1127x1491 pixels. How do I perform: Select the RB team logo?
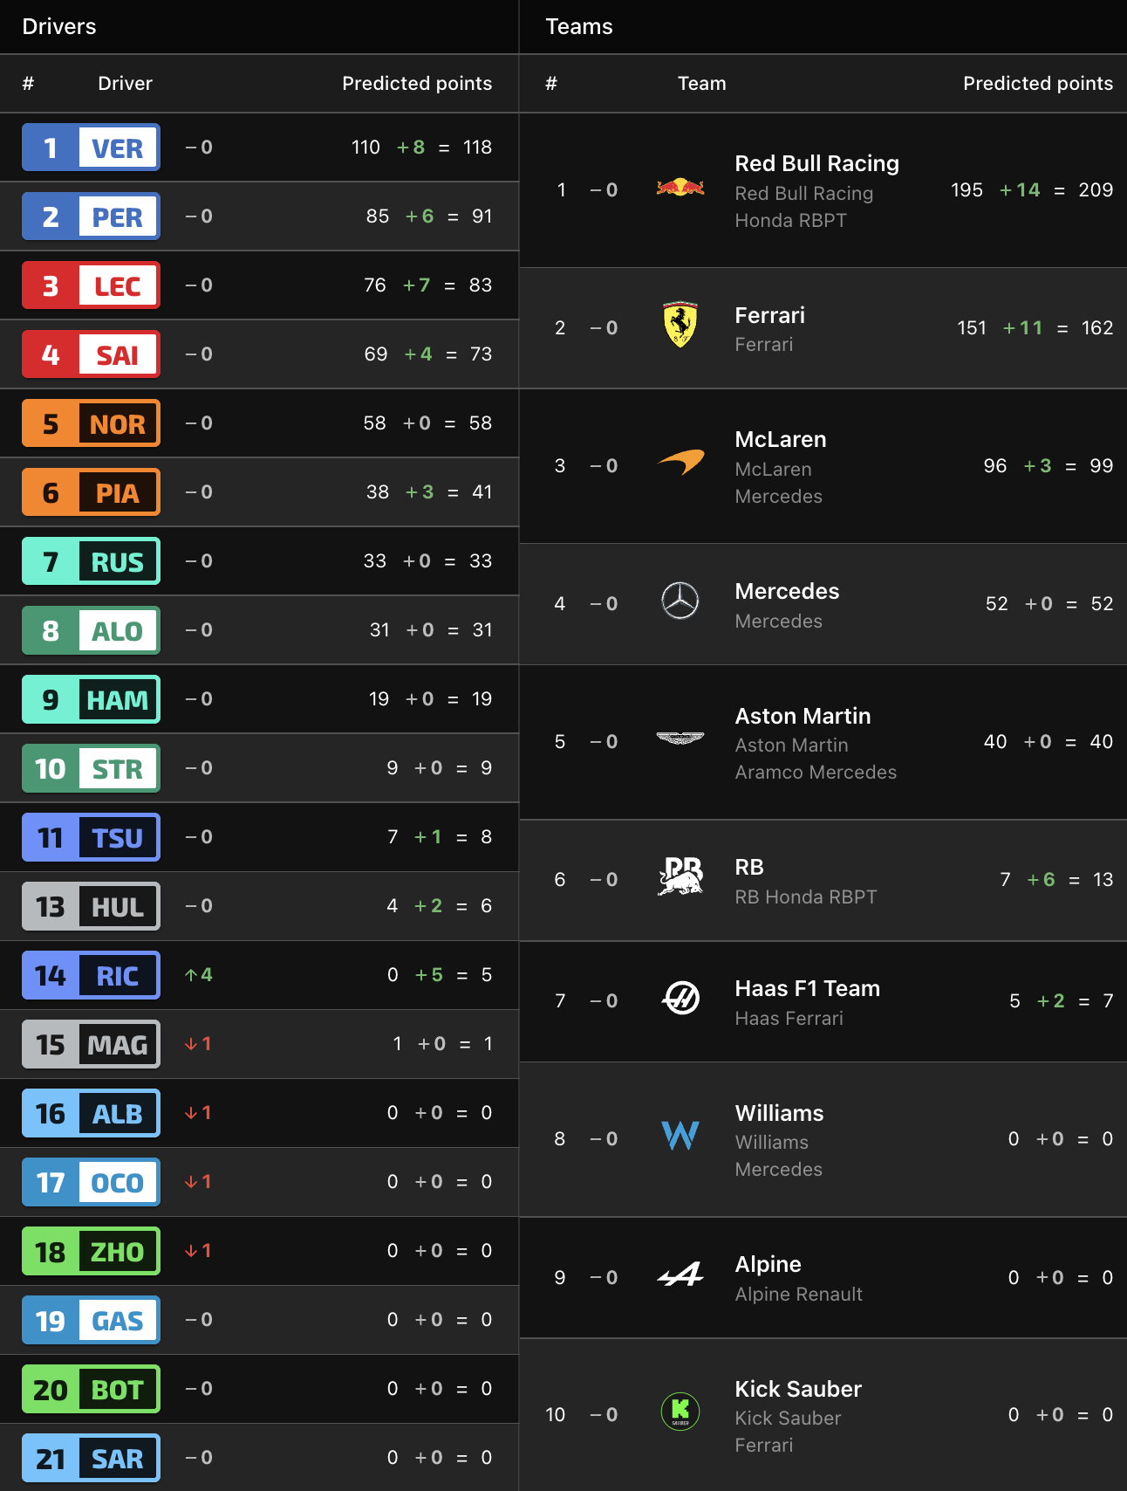680,876
